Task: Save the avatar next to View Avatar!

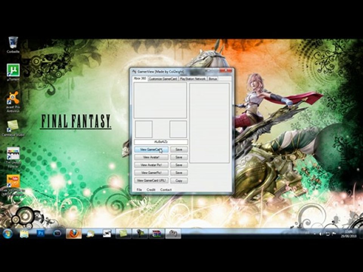Action: coord(179,157)
